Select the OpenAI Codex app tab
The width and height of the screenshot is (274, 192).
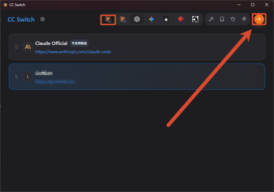137,19
